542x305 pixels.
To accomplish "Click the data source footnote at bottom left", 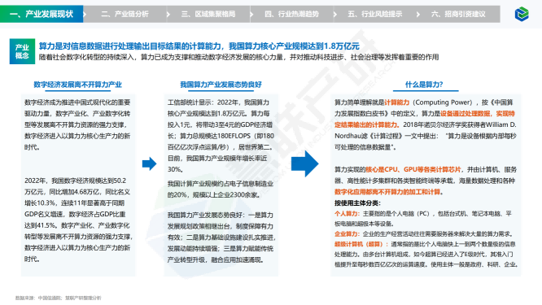I will pyautogui.click(x=58, y=298).
